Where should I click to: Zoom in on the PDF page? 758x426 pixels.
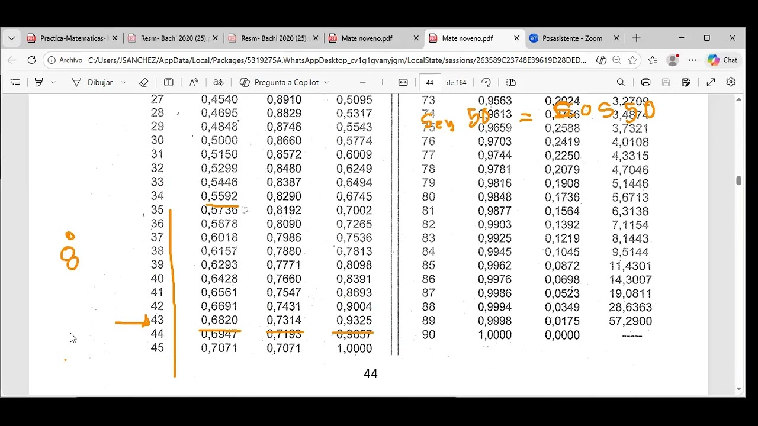(x=383, y=82)
